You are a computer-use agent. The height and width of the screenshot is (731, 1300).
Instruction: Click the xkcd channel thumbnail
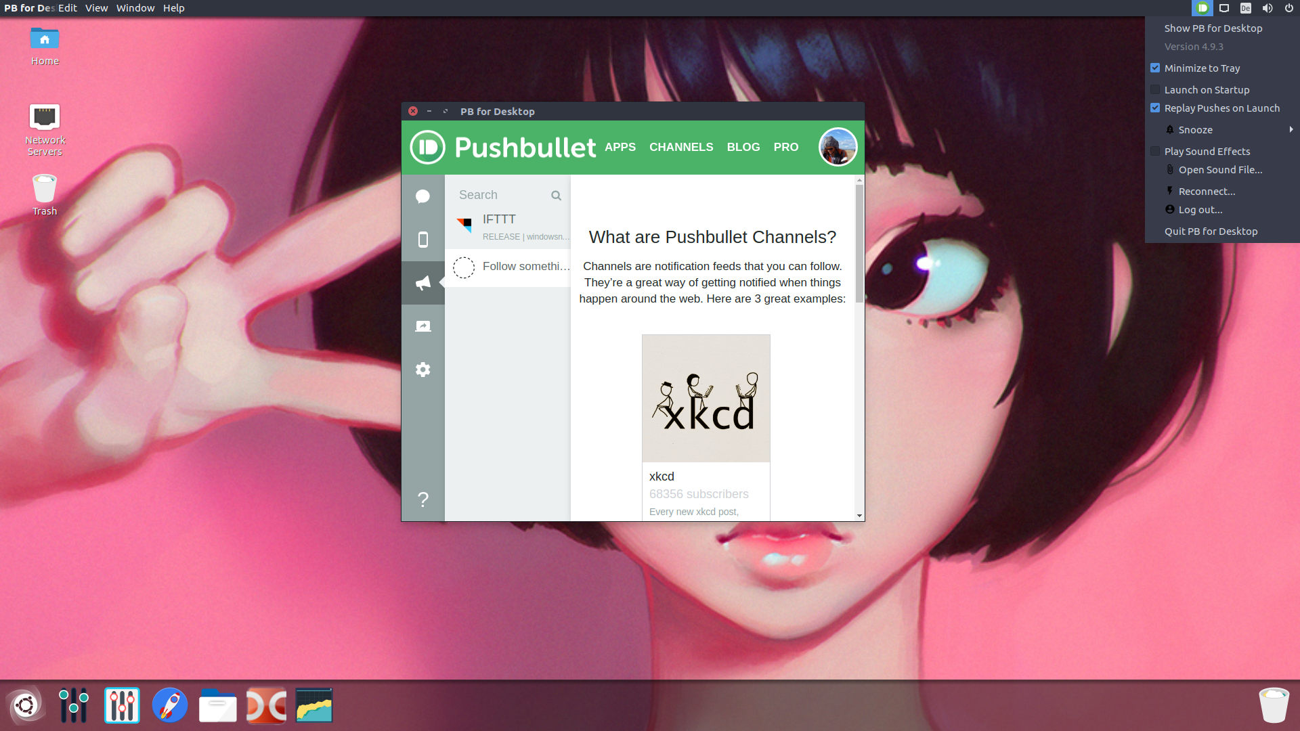pyautogui.click(x=706, y=398)
